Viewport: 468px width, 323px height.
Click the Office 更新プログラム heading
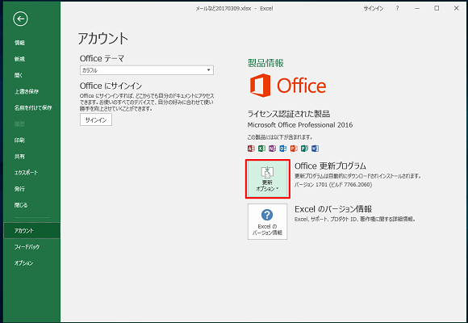pyautogui.click(x=330, y=166)
